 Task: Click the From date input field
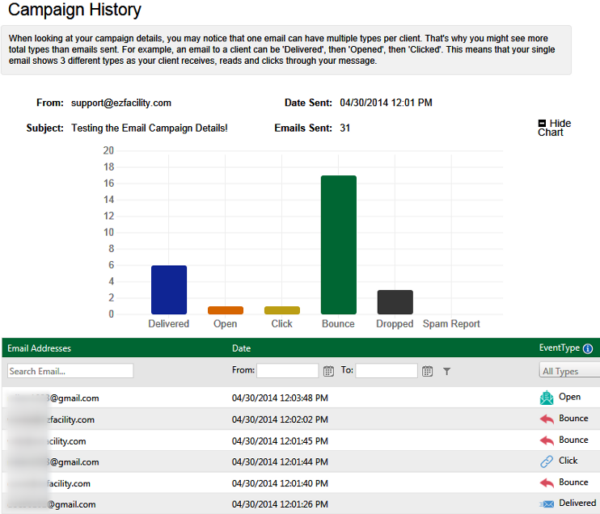[288, 371]
